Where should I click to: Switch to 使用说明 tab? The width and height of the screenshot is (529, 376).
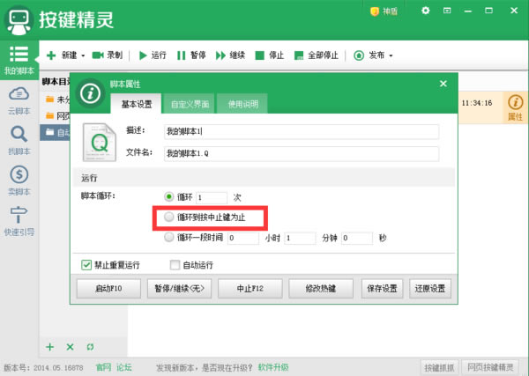click(241, 104)
